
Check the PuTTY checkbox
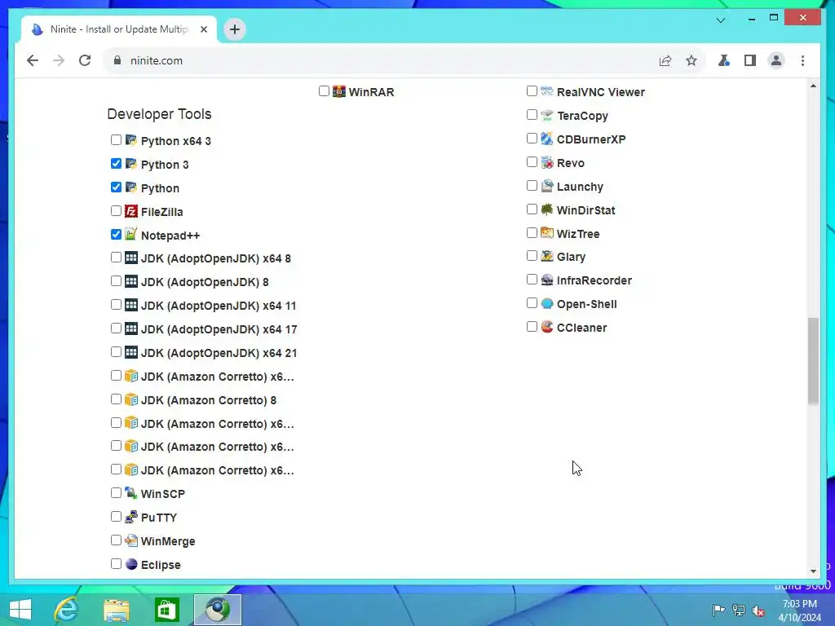tap(116, 516)
